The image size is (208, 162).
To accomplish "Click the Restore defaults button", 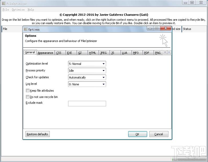I will (37, 134).
